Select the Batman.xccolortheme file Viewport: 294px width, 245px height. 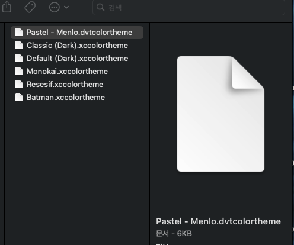(x=77, y=98)
